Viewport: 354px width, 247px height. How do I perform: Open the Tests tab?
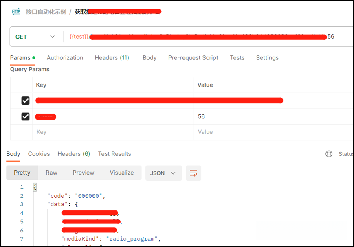[x=237, y=58]
